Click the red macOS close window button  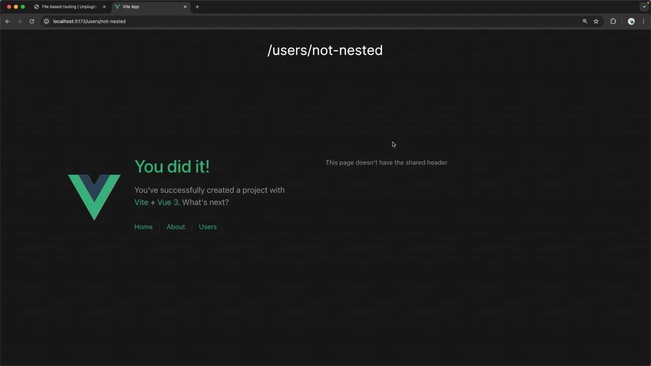click(x=9, y=7)
